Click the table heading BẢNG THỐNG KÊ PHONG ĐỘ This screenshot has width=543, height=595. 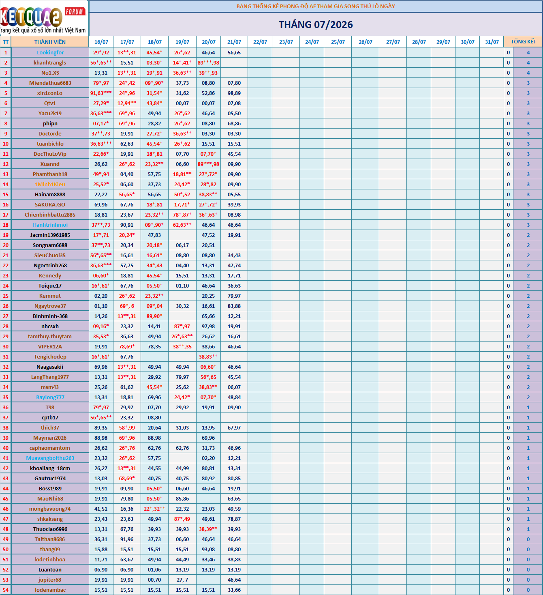(316, 6)
